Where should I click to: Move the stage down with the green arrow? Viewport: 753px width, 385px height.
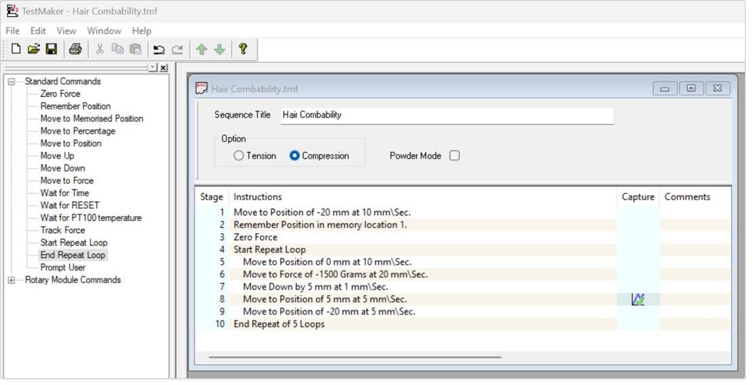point(219,49)
